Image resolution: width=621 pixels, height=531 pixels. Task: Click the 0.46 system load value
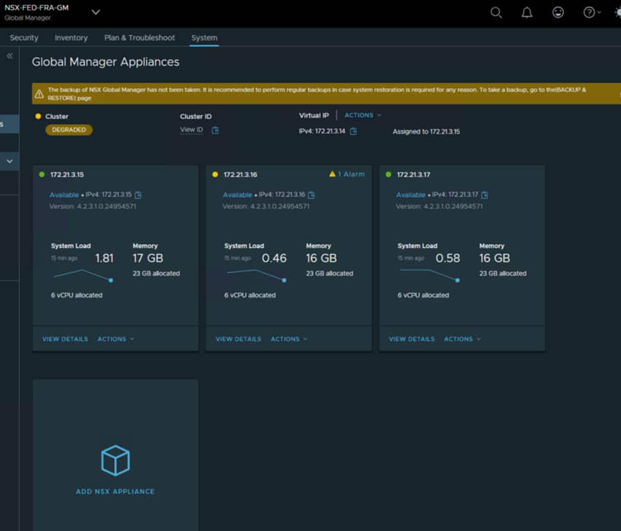274,258
